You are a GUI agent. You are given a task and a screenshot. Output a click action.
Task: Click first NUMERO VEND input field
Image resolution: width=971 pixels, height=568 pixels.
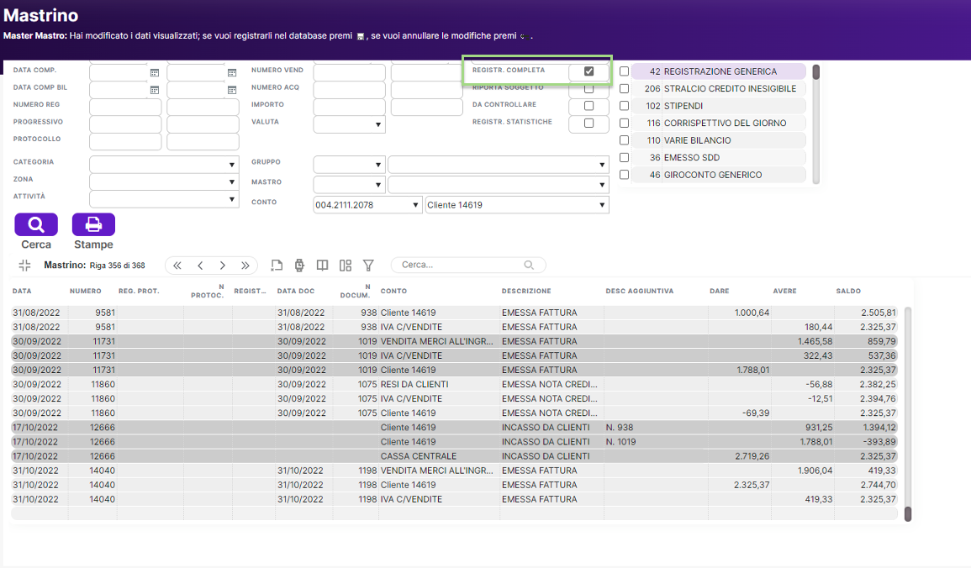[x=349, y=72]
